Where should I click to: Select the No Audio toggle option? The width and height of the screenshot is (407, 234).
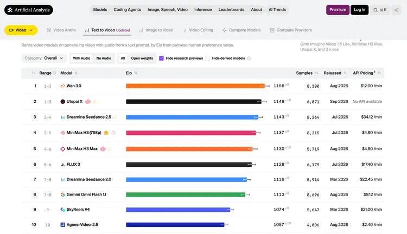(x=104, y=58)
